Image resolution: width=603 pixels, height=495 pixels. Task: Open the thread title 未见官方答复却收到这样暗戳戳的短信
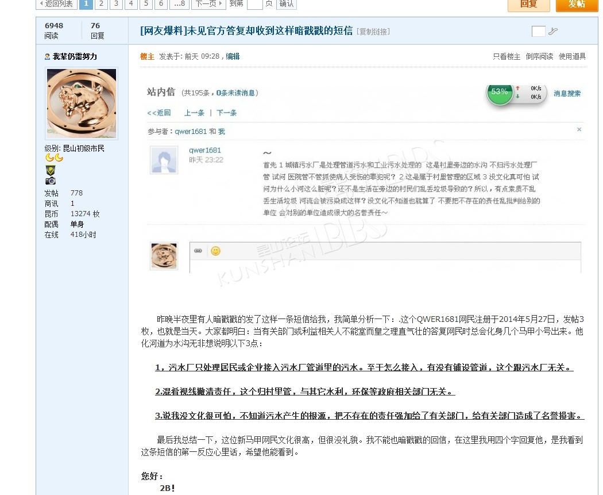(246, 31)
